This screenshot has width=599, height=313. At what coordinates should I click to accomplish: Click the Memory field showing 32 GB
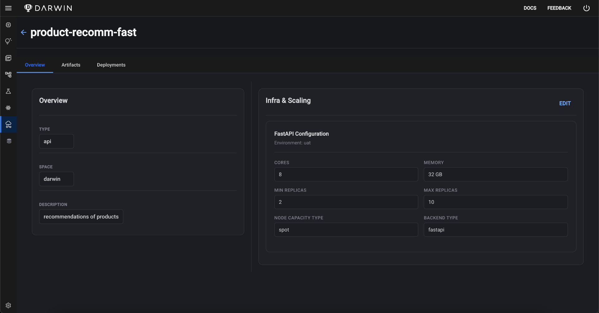pyautogui.click(x=496, y=175)
